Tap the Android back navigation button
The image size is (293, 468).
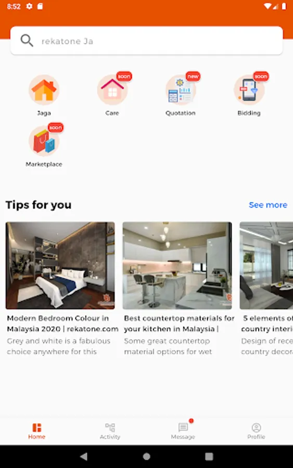(x=84, y=457)
